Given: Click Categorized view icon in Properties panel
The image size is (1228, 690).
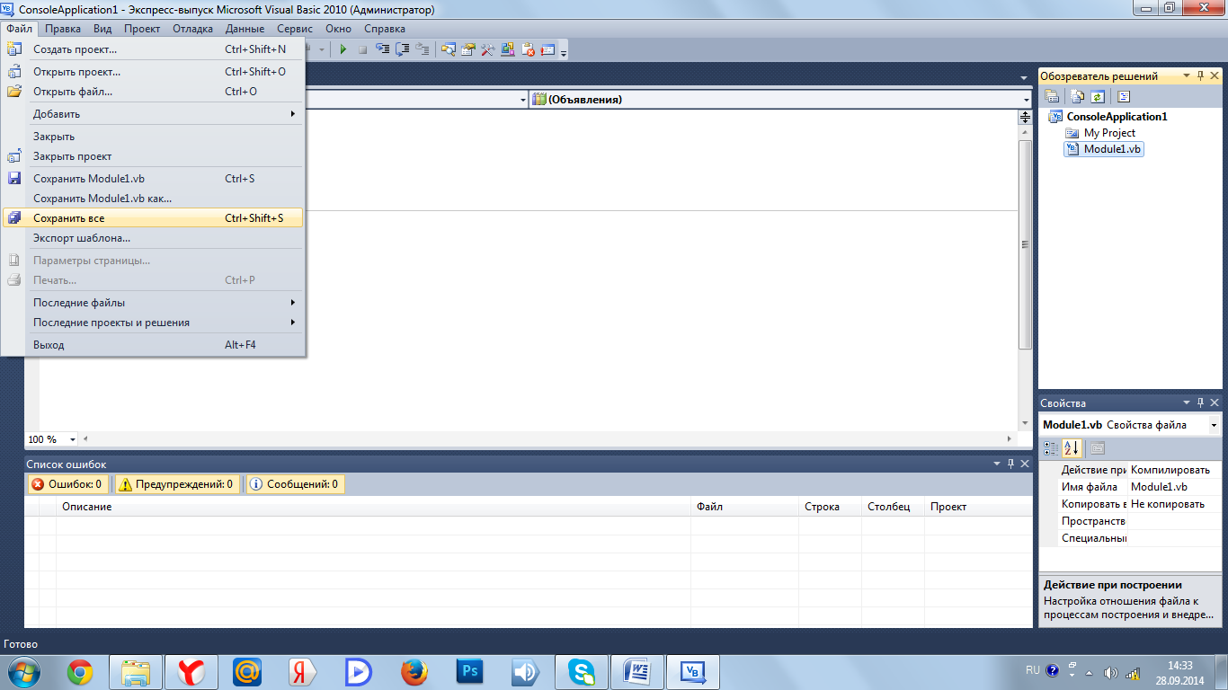Looking at the screenshot, I should 1051,447.
